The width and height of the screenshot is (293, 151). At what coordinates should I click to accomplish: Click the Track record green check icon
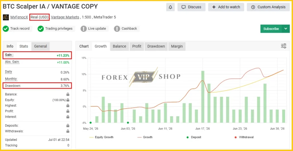pos(6,29)
